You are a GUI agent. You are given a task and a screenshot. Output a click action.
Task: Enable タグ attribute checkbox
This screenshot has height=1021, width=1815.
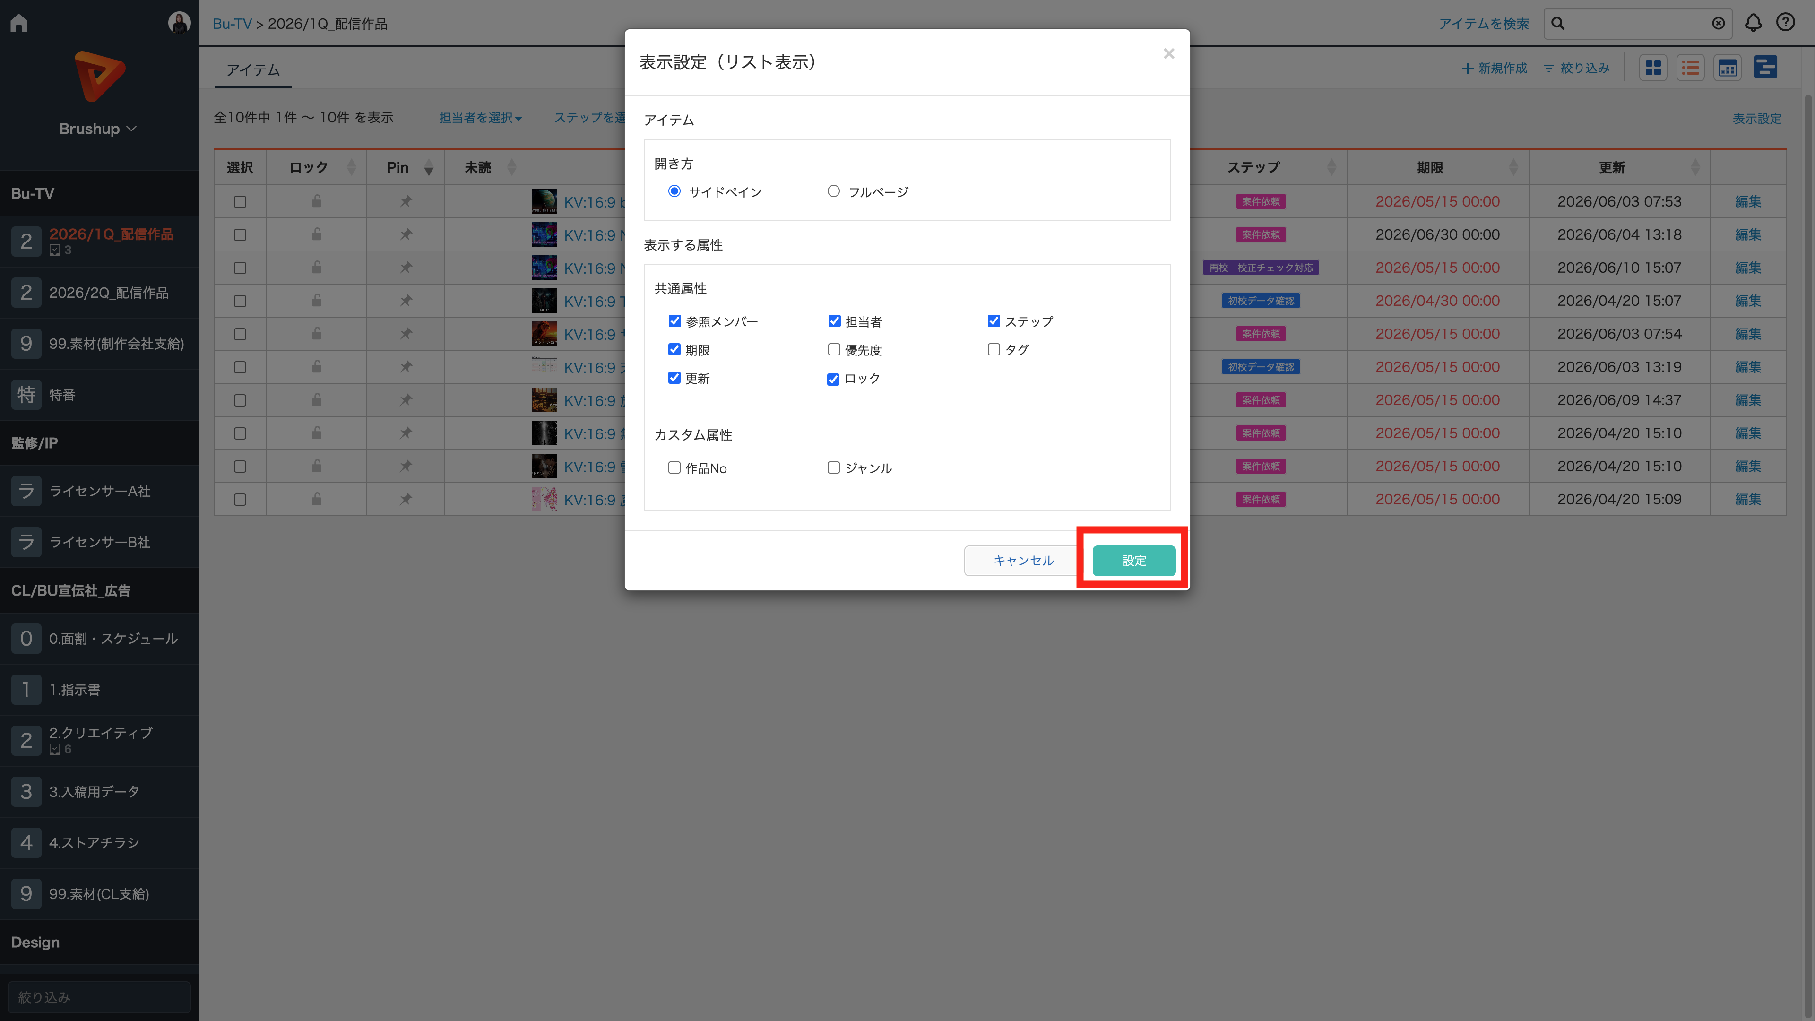[x=994, y=349]
